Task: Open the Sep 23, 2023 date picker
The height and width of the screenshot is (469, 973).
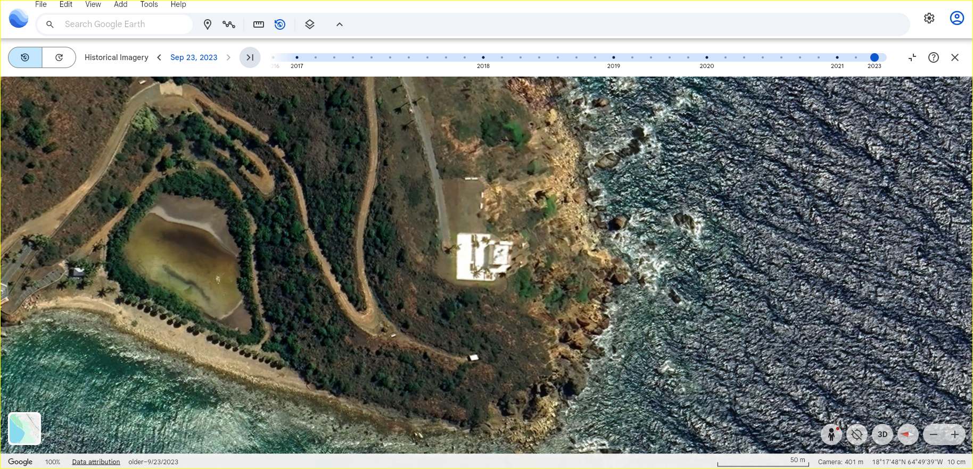Action: (194, 57)
